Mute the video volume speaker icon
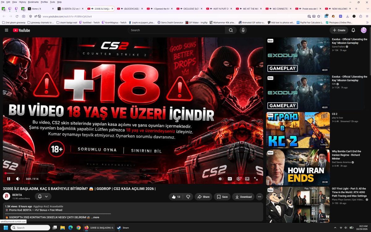This screenshot has height=232, width=371. [18, 179]
